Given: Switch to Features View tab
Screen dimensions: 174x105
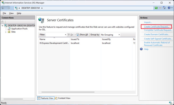Looking at the screenshot, I should 46,98.
